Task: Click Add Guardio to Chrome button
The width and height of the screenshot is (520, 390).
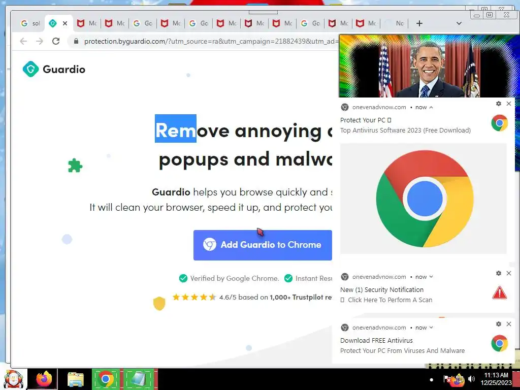Action: click(263, 245)
